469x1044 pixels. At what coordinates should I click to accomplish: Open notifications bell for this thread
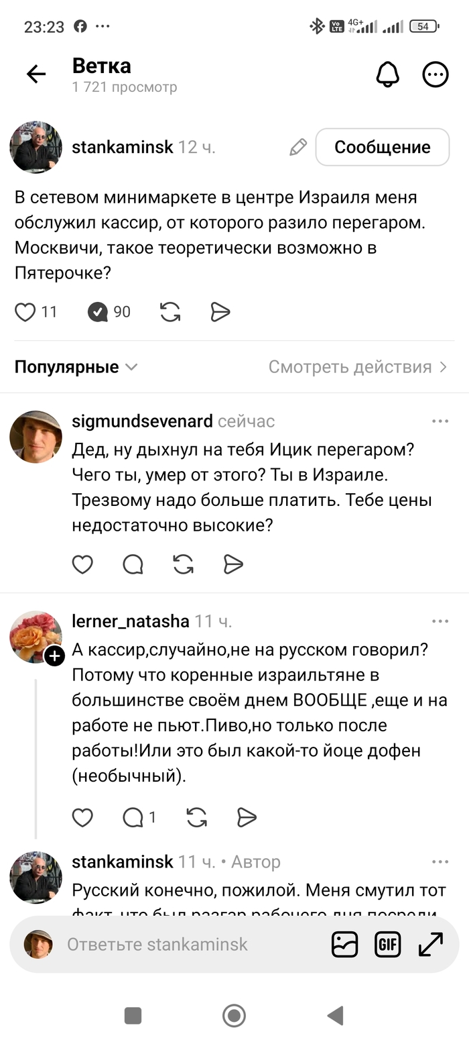pyautogui.click(x=387, y=74)
